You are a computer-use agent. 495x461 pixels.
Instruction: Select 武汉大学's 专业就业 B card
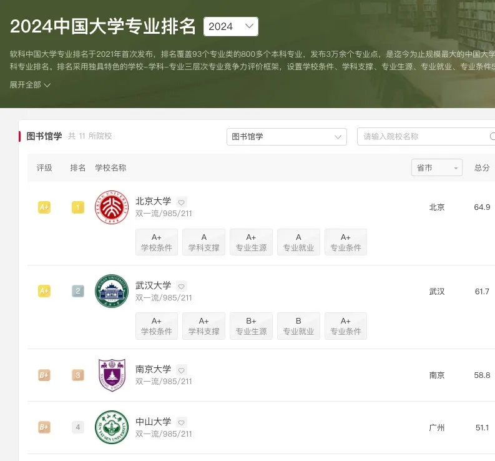point(298,326)
